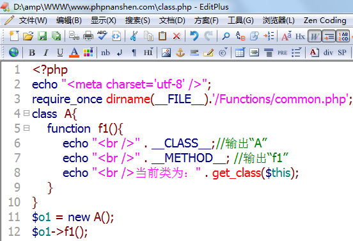The height and width of the screenshot is (241, 353).
Task: Insert an anchor with the anchor icon
Action: 180,53
